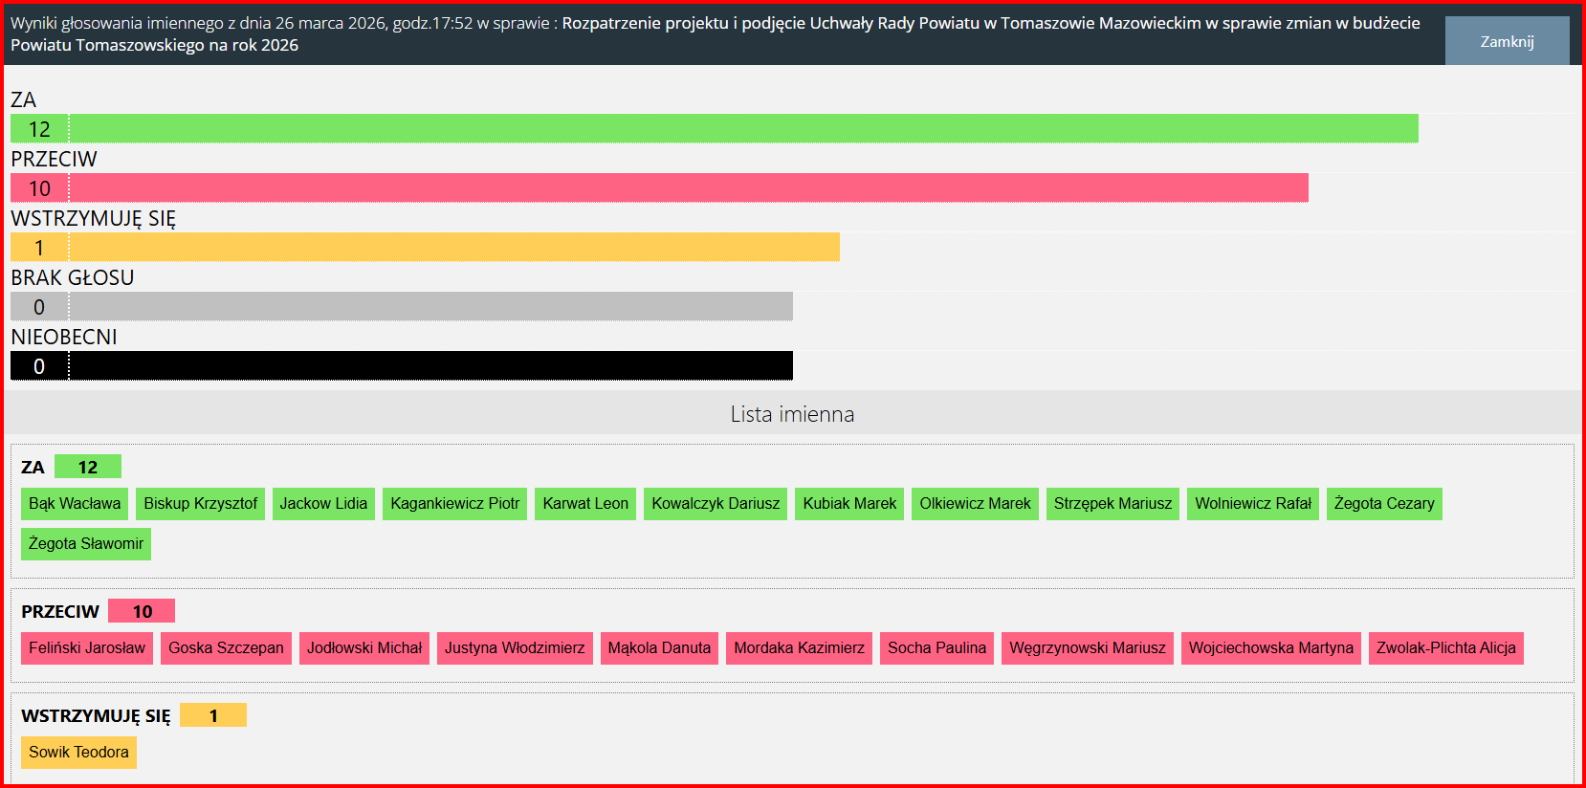1586x788 pixels.
Task: Click the green ZA count badge 12
Action: 88,467
